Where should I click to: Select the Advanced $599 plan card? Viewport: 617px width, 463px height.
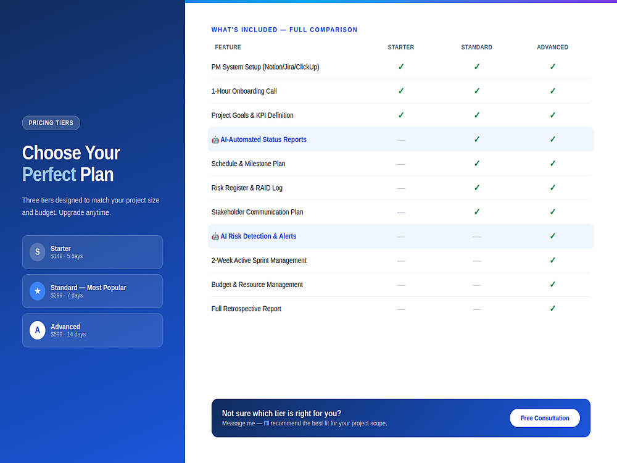click(93, 330)
